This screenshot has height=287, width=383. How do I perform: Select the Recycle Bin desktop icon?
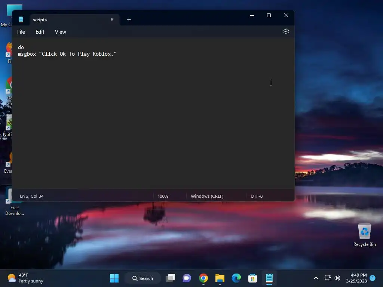[x=364, y=235]
